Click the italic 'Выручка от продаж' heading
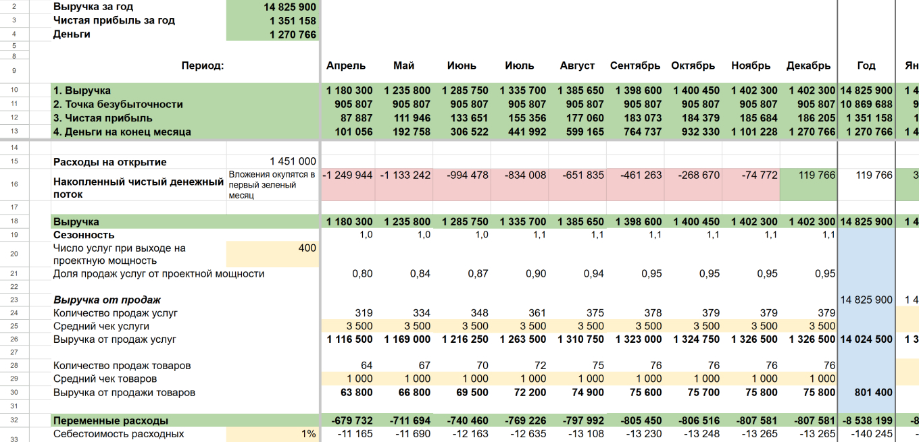Screen dimensions: 919x442 (x=107, y=300)
